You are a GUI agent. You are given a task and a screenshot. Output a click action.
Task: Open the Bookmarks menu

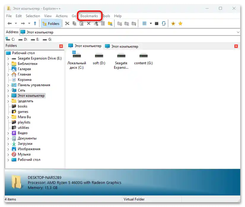[x=90, y=16]
